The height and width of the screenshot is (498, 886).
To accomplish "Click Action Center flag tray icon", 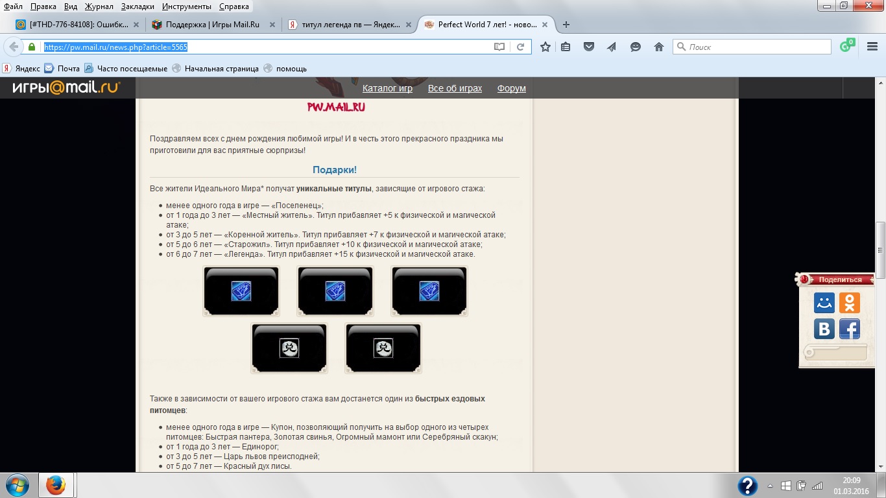I will tap(786, 486).
